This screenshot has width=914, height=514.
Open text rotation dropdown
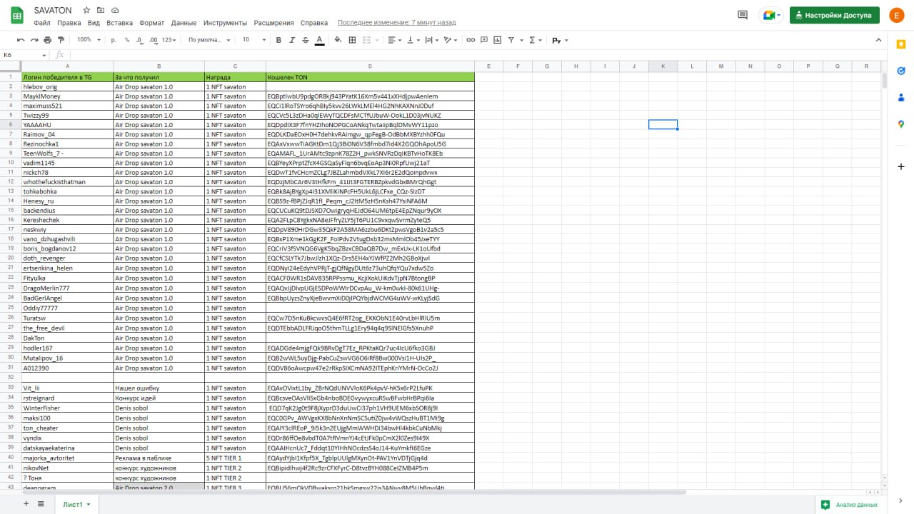[450, 40]
